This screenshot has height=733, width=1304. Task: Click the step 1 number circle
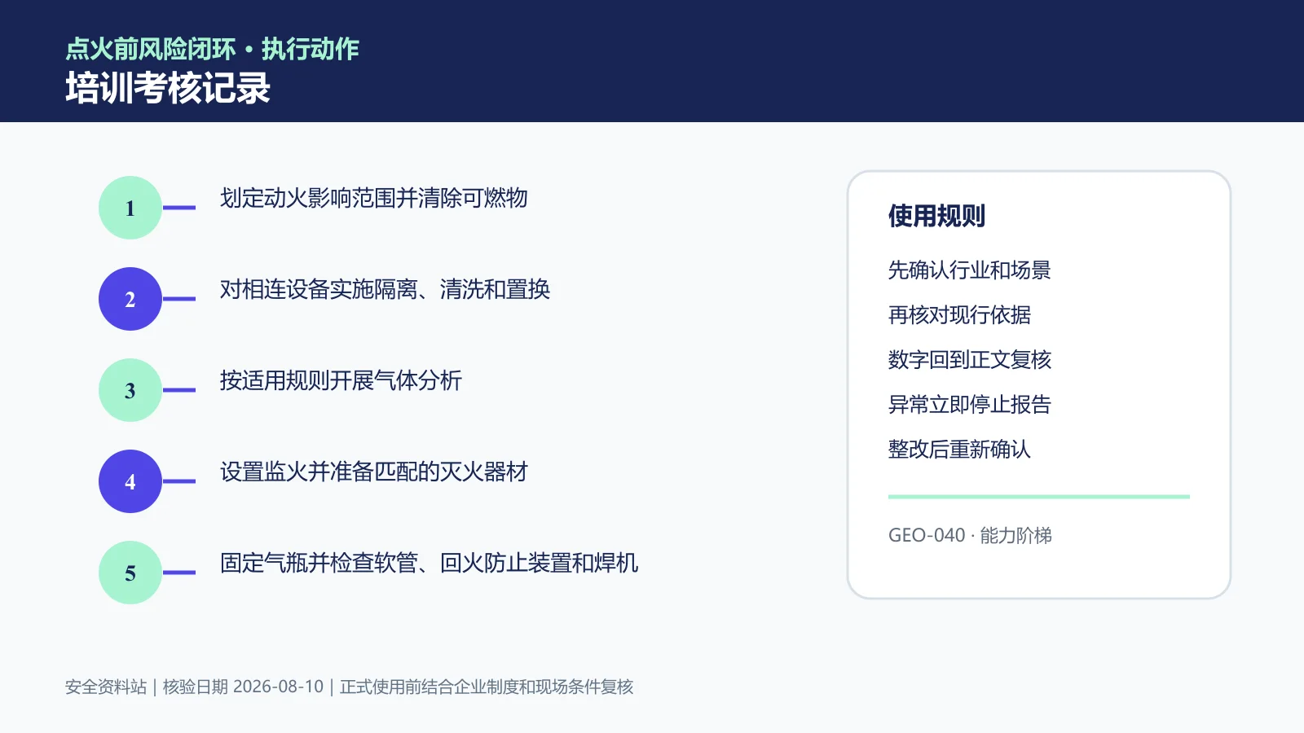[x=130, y=208]
